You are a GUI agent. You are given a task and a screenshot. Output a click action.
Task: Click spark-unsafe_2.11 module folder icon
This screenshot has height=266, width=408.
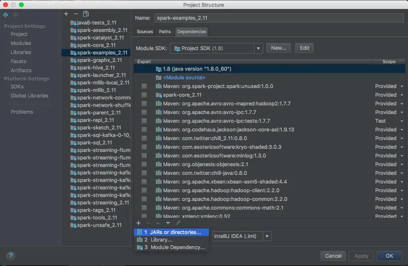point(73,225)
